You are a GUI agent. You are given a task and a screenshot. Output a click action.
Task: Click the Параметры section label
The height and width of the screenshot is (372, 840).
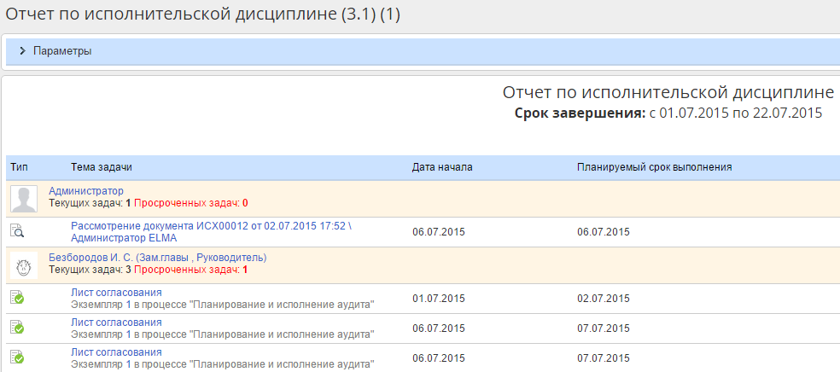62,51
